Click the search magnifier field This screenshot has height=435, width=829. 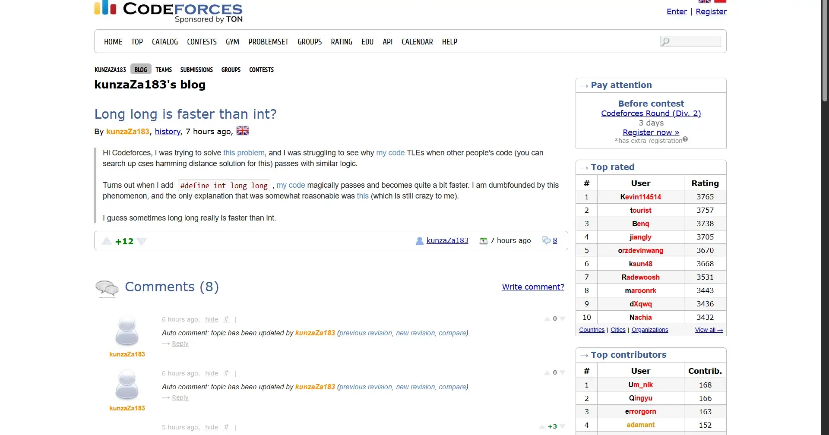coord(690,41)
